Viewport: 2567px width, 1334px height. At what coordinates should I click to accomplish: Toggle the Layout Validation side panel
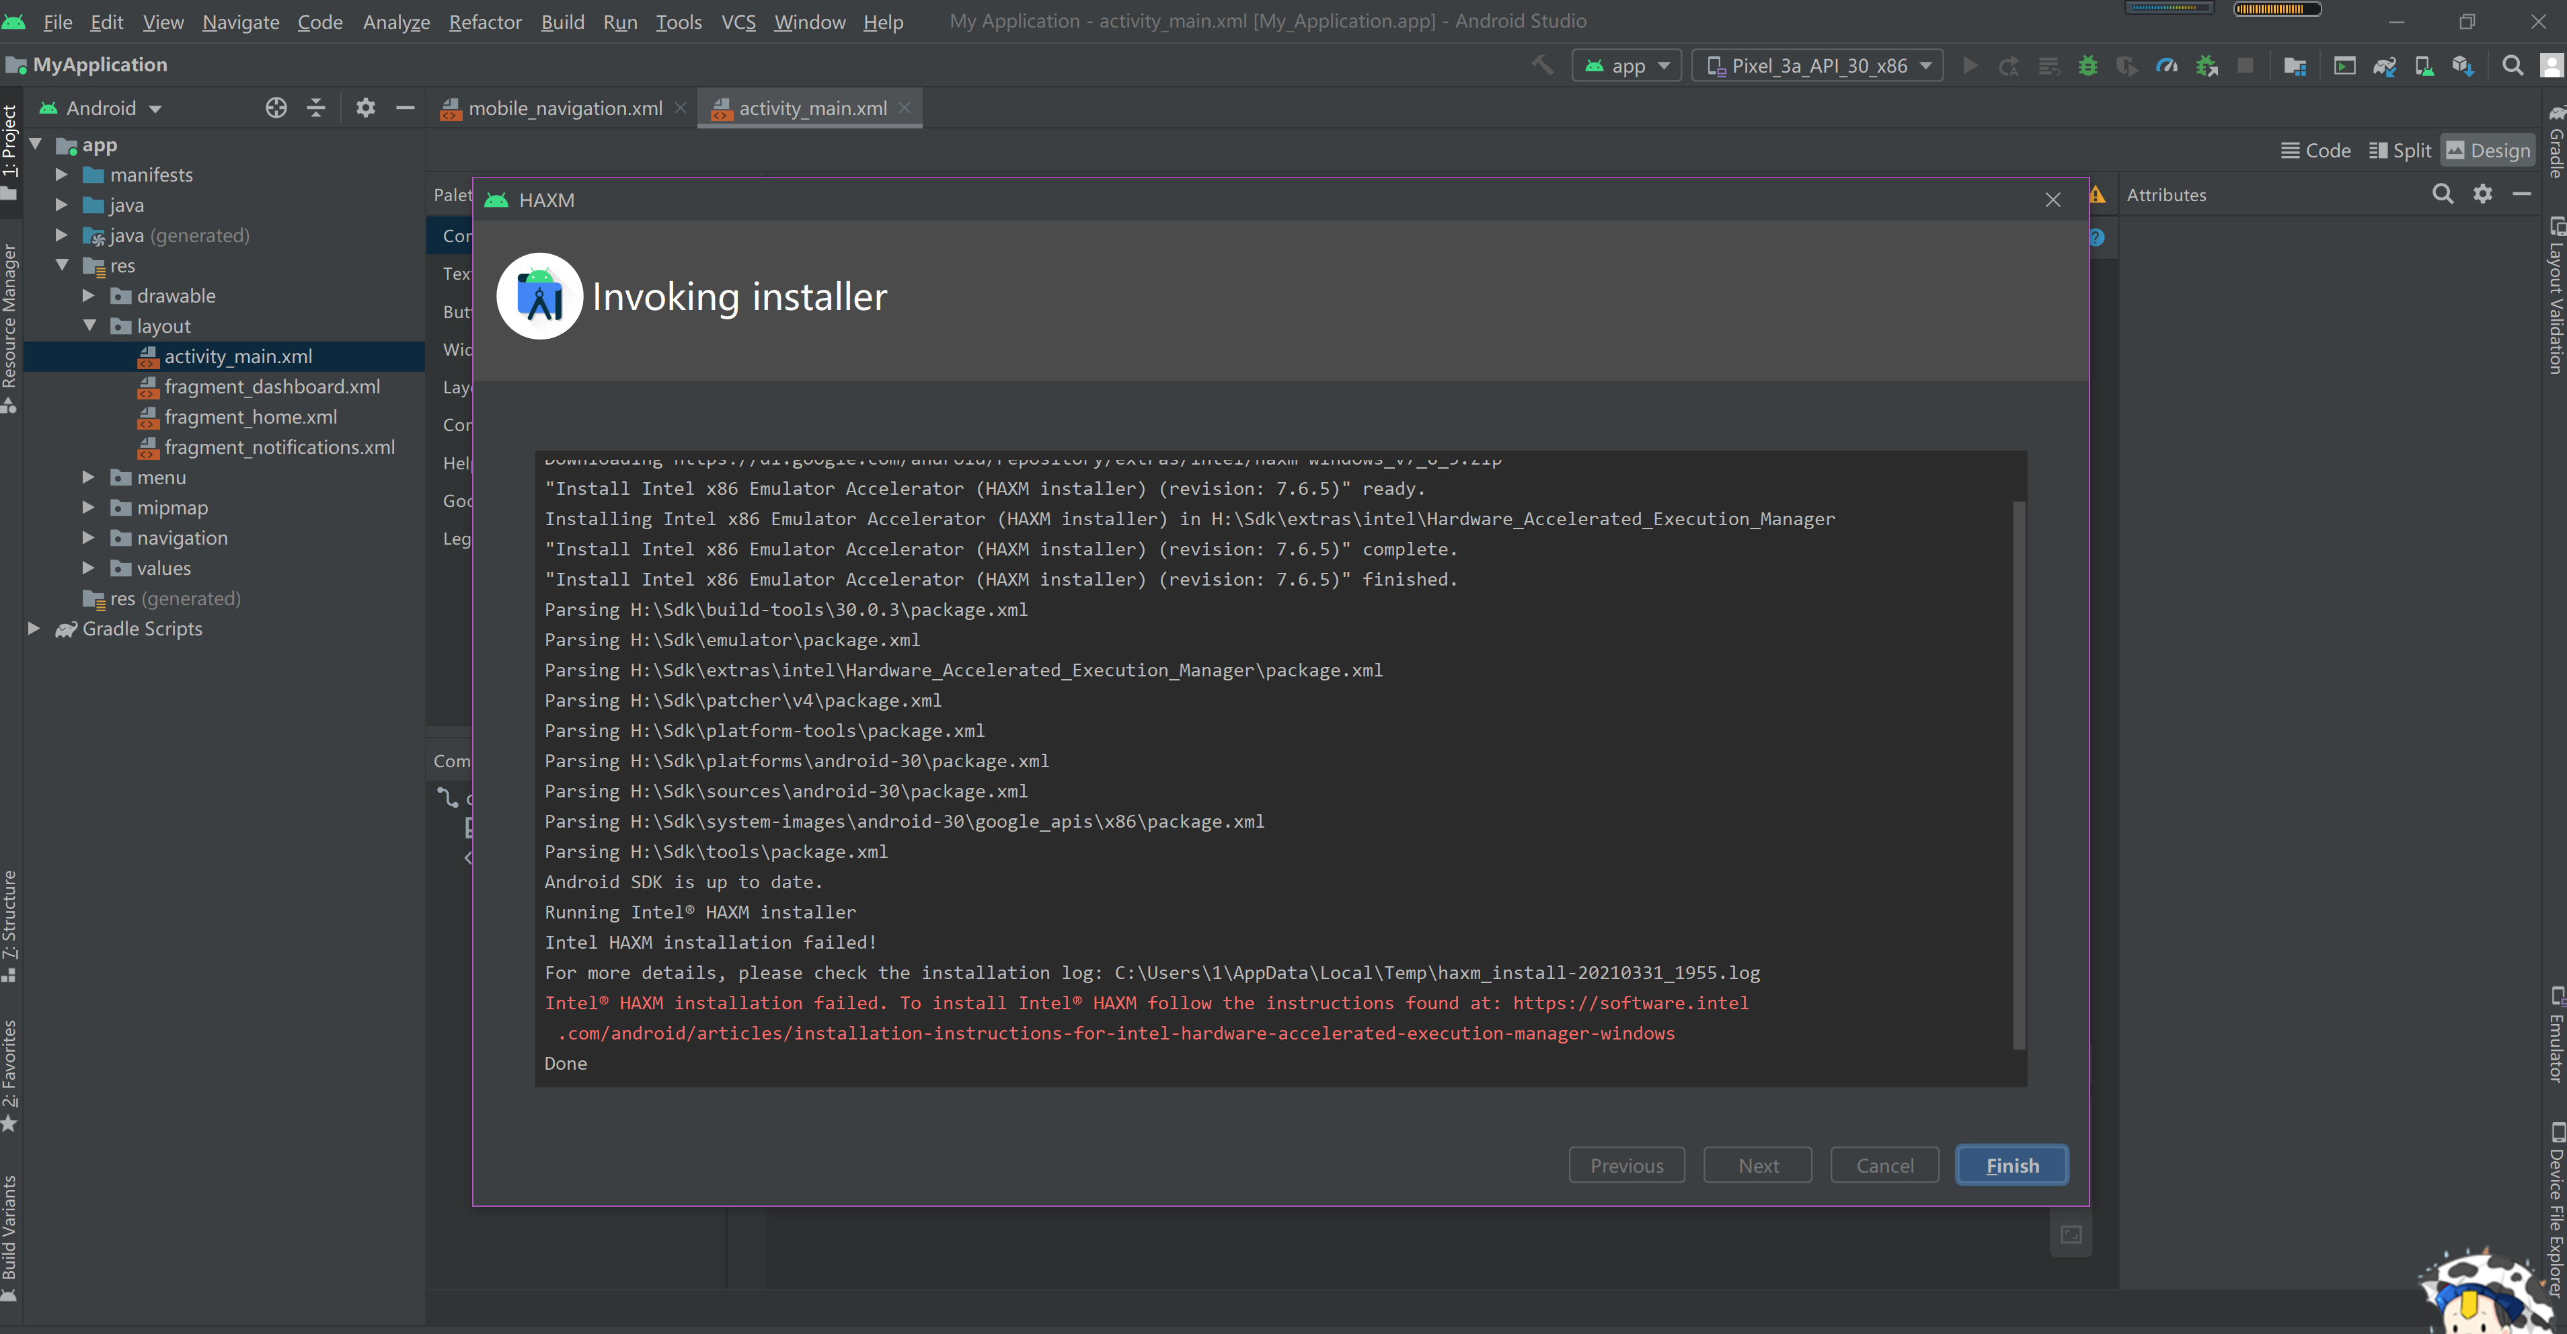2556,296
